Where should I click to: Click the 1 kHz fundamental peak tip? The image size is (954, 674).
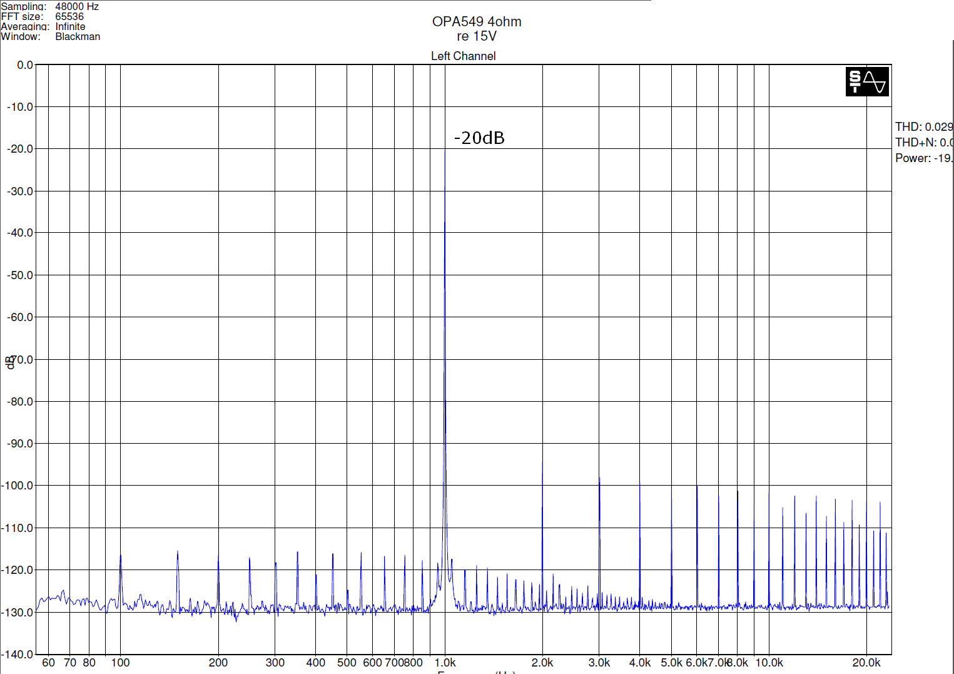[445, 150]
